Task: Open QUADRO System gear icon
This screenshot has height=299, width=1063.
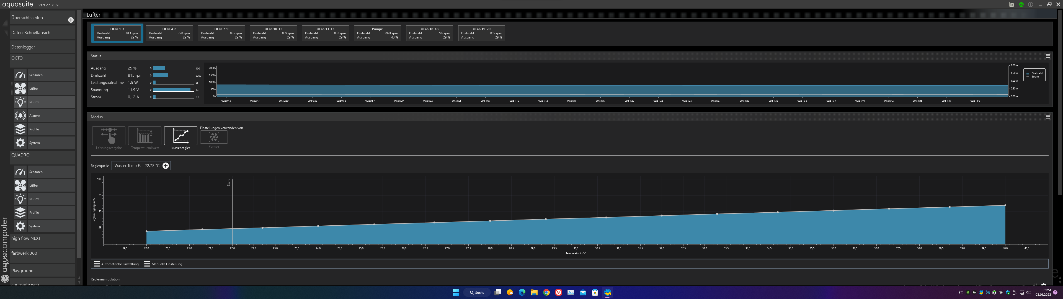Action: 20,226
